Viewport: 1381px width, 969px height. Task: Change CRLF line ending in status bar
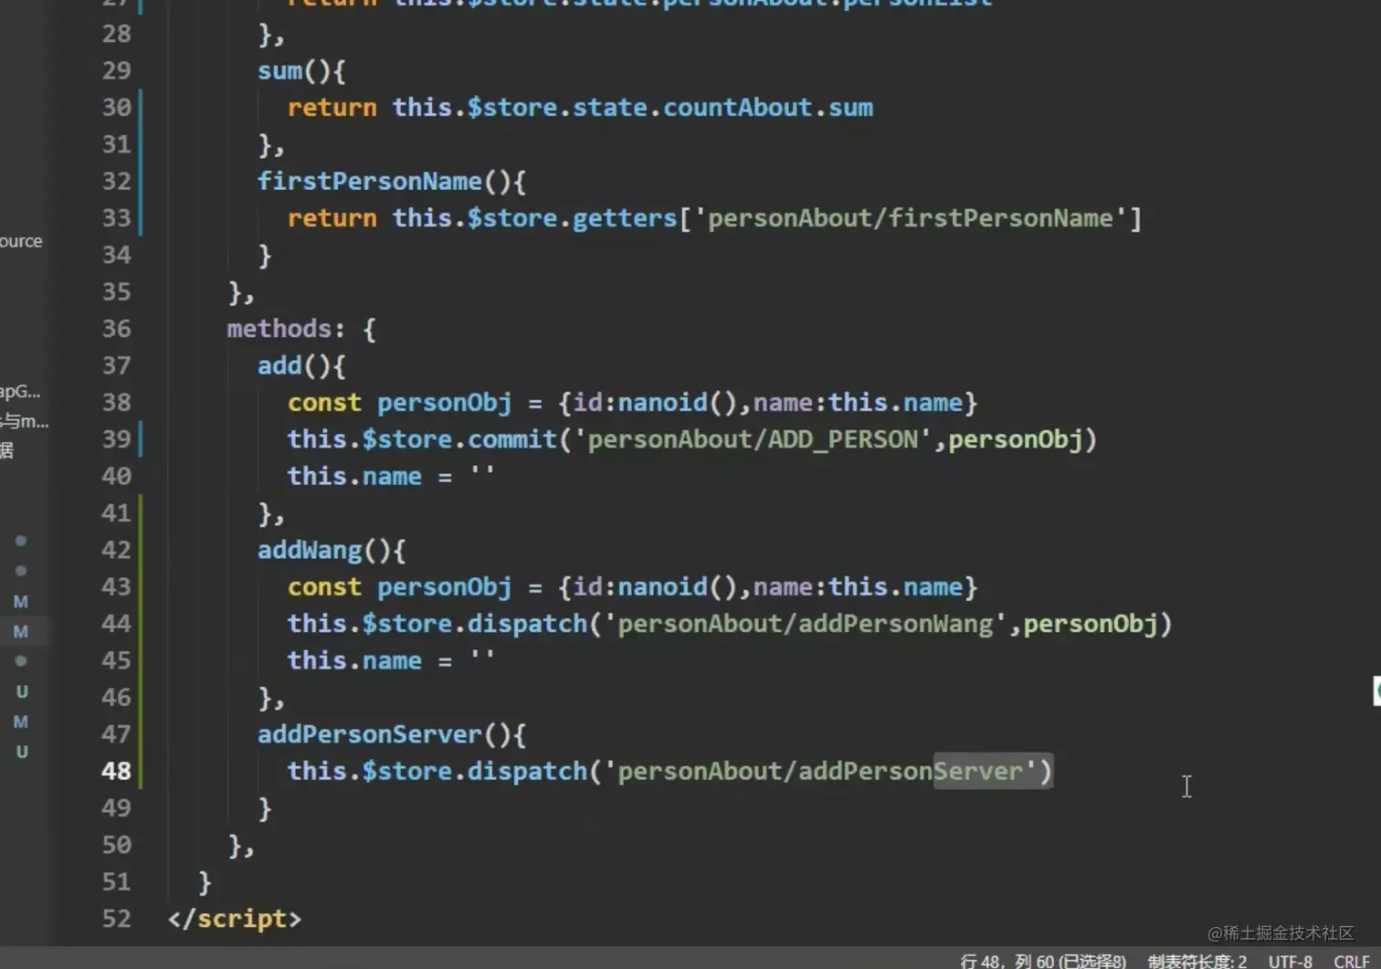tap(1352, 961)
